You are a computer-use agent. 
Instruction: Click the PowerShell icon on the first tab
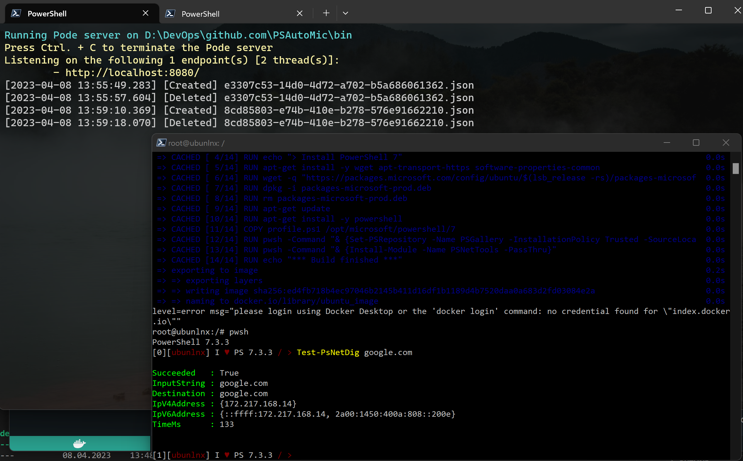point(16,13)
